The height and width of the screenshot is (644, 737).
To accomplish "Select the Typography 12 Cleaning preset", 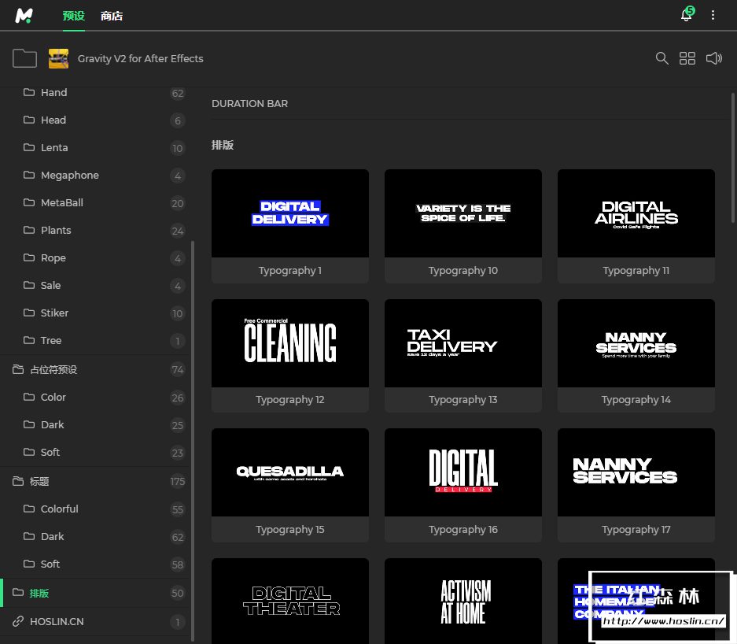I will tap(289, 343).
